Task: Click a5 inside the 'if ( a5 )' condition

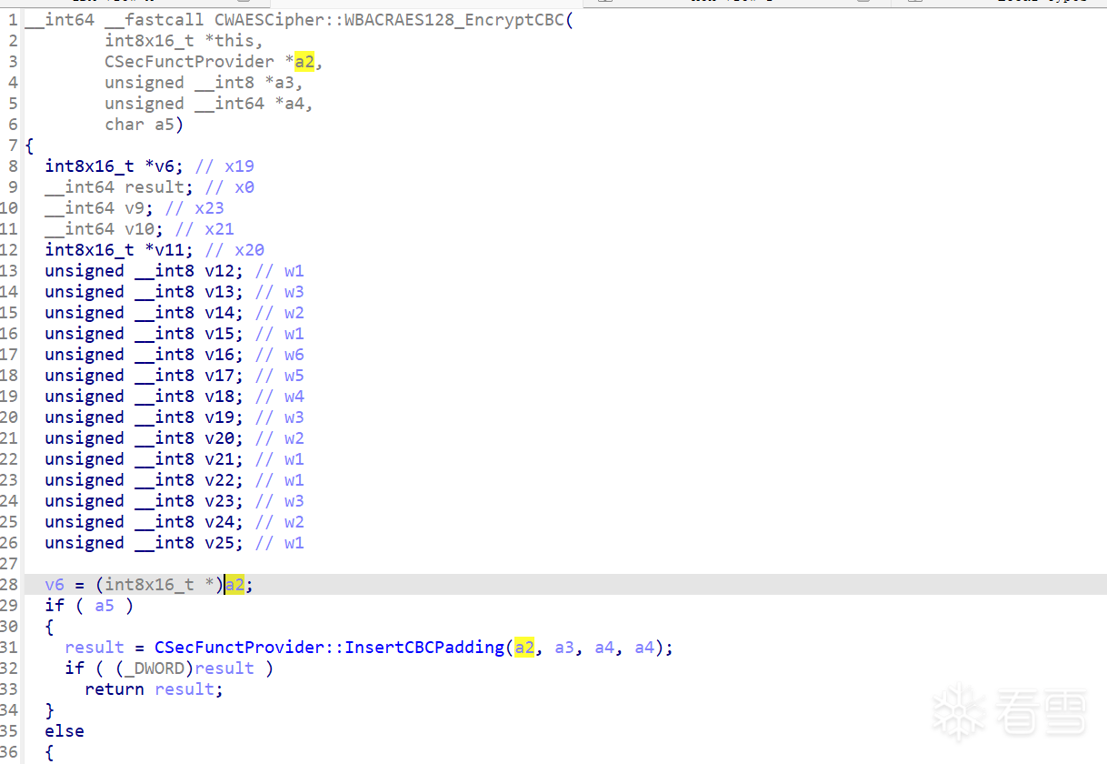Action: pyautogui.click(x=105, y=605)
